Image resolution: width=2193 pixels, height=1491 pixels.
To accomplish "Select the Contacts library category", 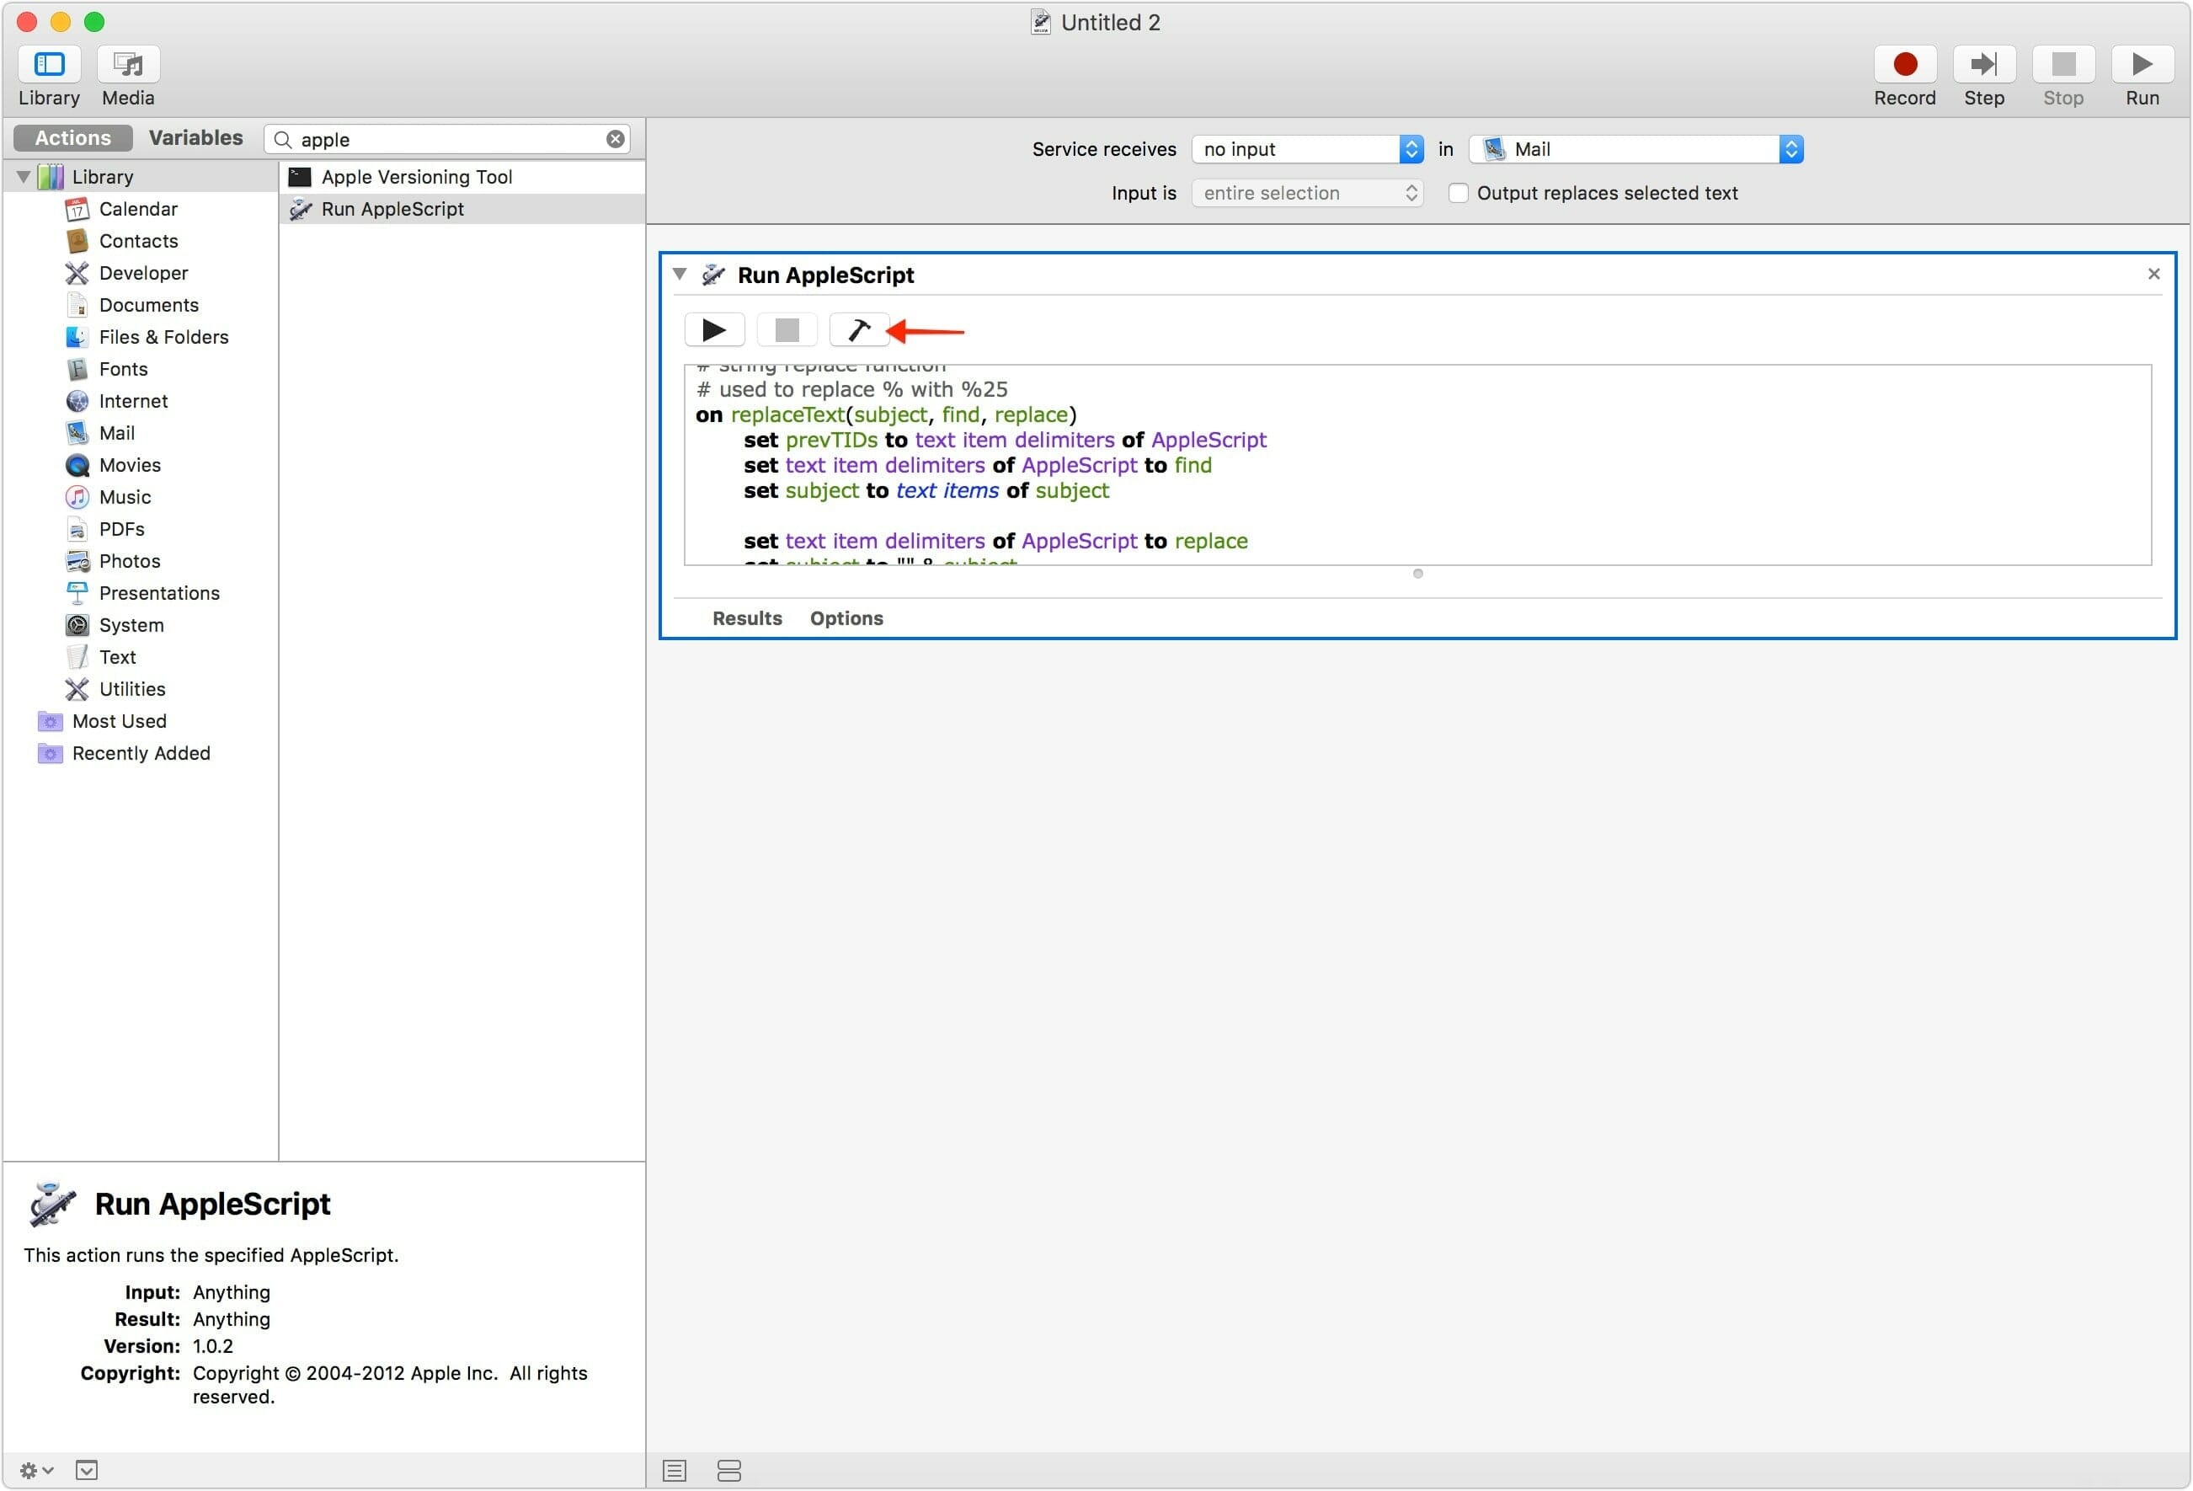I will pyautogui.click(x=138, y=241).
